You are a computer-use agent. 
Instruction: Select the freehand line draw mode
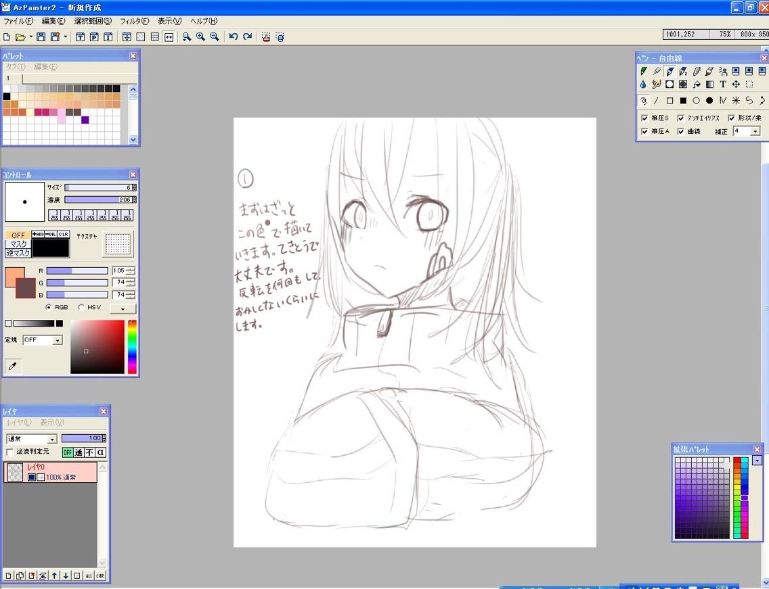[x=644, y=101]
